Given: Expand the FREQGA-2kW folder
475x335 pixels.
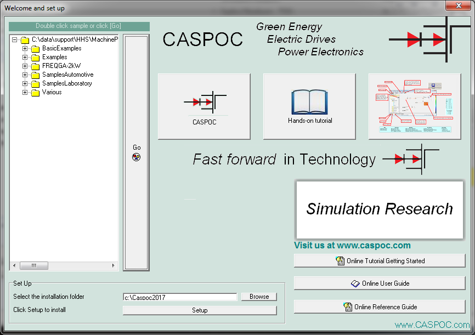Looking at the screenshot, I should click(25, 66).
